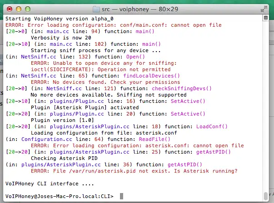Click 'Loading configuration from file: asterisk.conf'
Viewport: 274px width, 203px height.
[x=104, y=133]
